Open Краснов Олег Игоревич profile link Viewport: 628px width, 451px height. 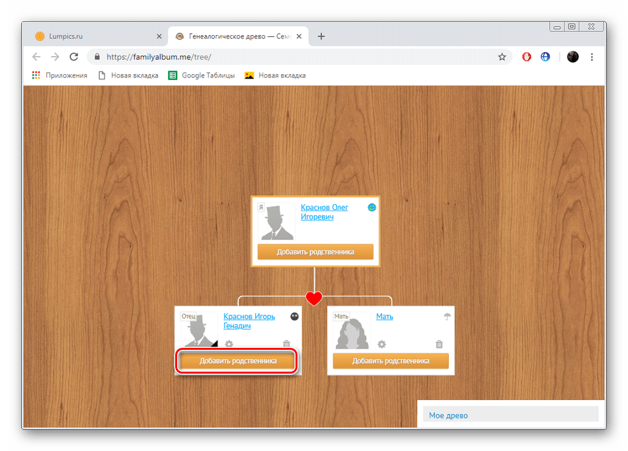click(325, 212)
